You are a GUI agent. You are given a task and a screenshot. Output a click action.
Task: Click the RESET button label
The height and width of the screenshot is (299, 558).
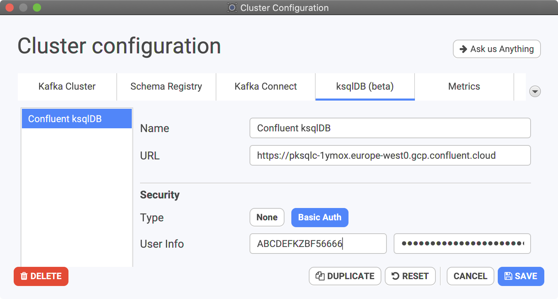tap(416, 276)
